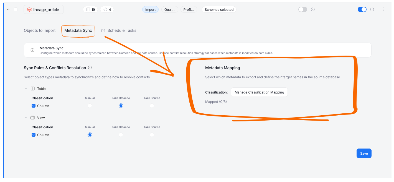Select Take Source radio for Table Column
This screenshot has height=182, width=394.
pyautogui.click(x=152, y=106)
